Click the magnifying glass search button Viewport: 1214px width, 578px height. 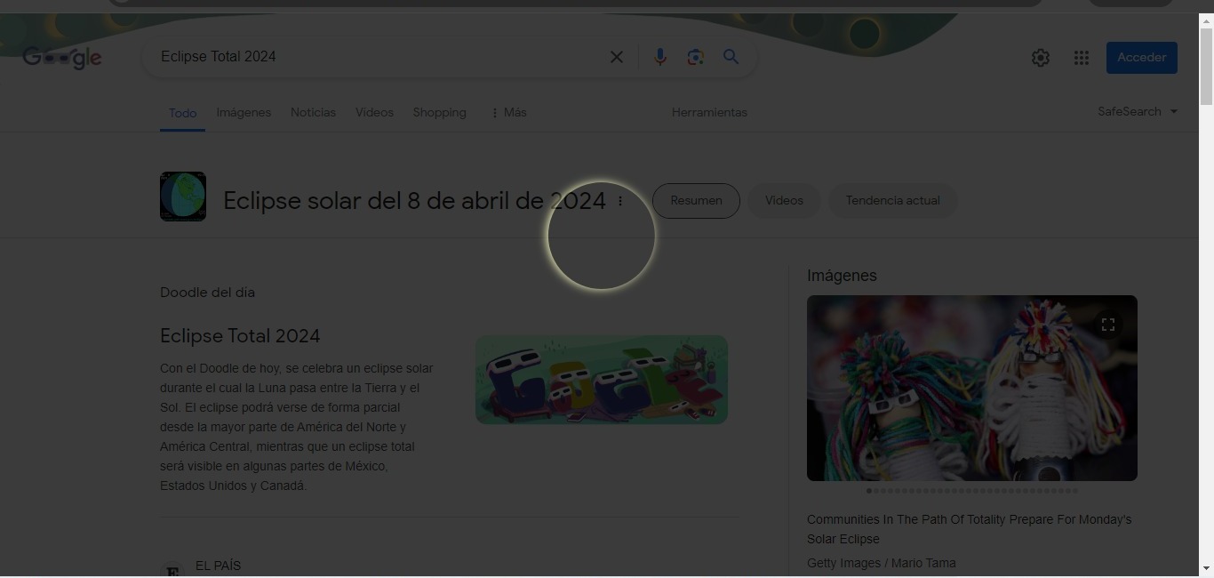point(731,57)
